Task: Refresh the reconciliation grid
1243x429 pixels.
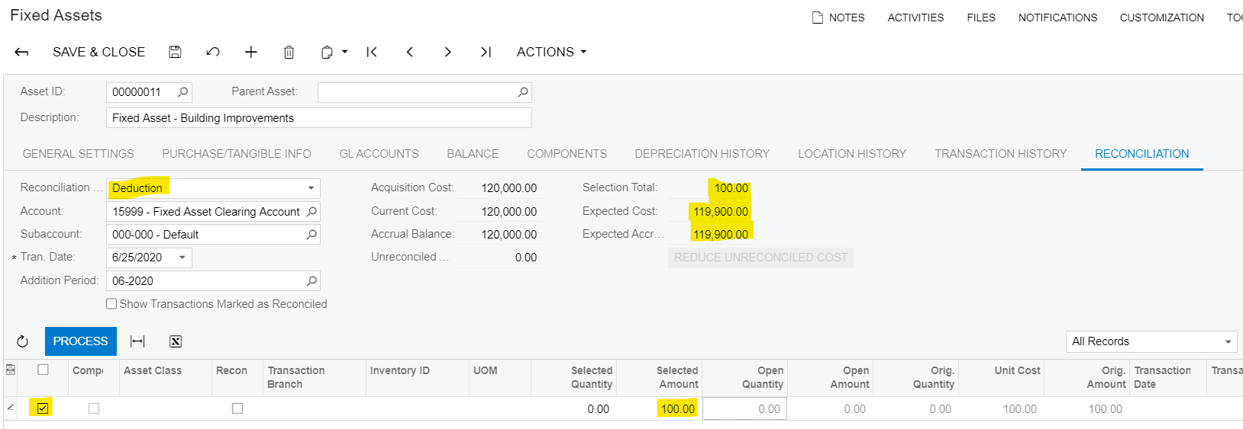Action: click(22, 341)
